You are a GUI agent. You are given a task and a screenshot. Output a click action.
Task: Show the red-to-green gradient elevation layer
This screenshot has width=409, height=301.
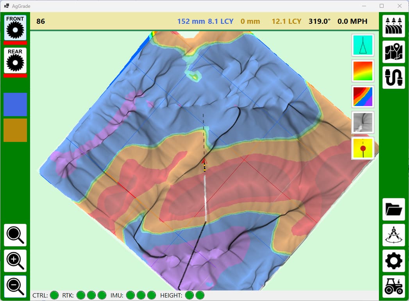[x=363, y=71]
